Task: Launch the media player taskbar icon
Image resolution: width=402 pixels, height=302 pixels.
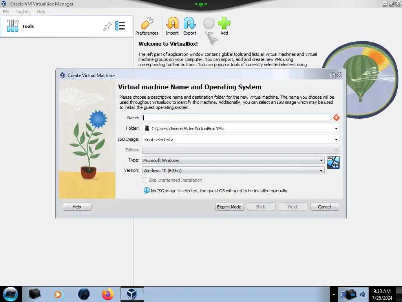Action: point(58,294)
